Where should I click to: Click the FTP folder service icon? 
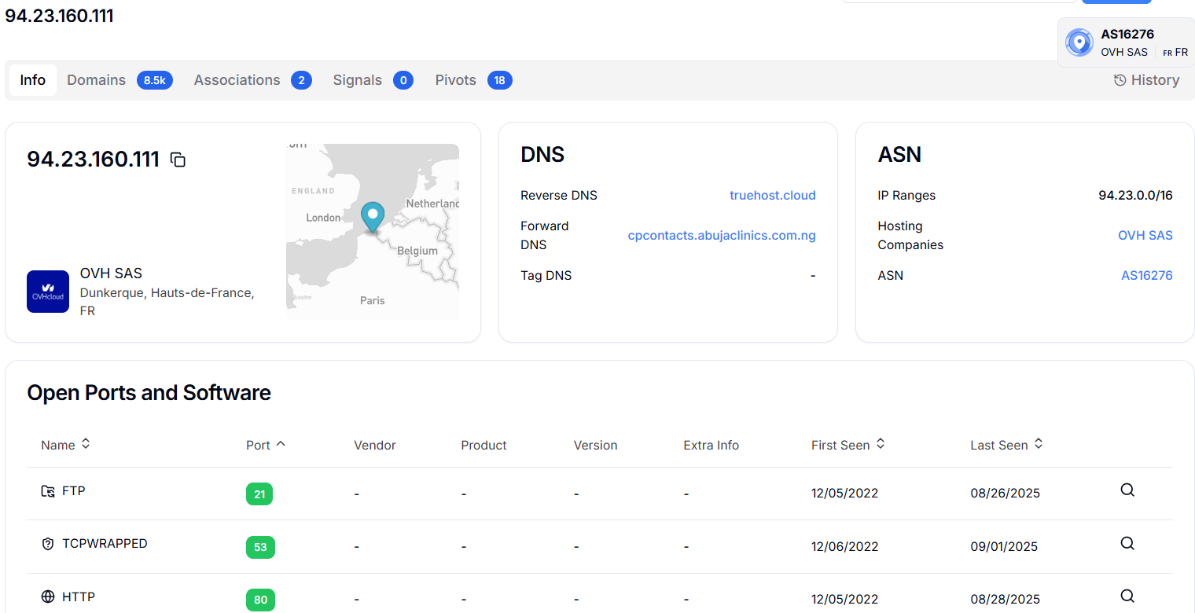pos(48,491)
